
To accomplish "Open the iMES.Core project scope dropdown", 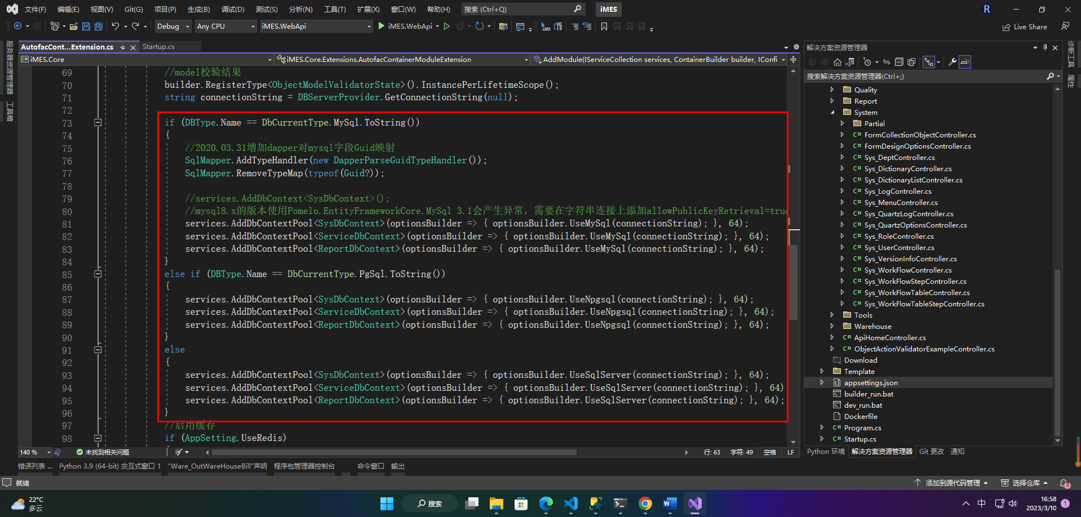I will coord(147,59).
